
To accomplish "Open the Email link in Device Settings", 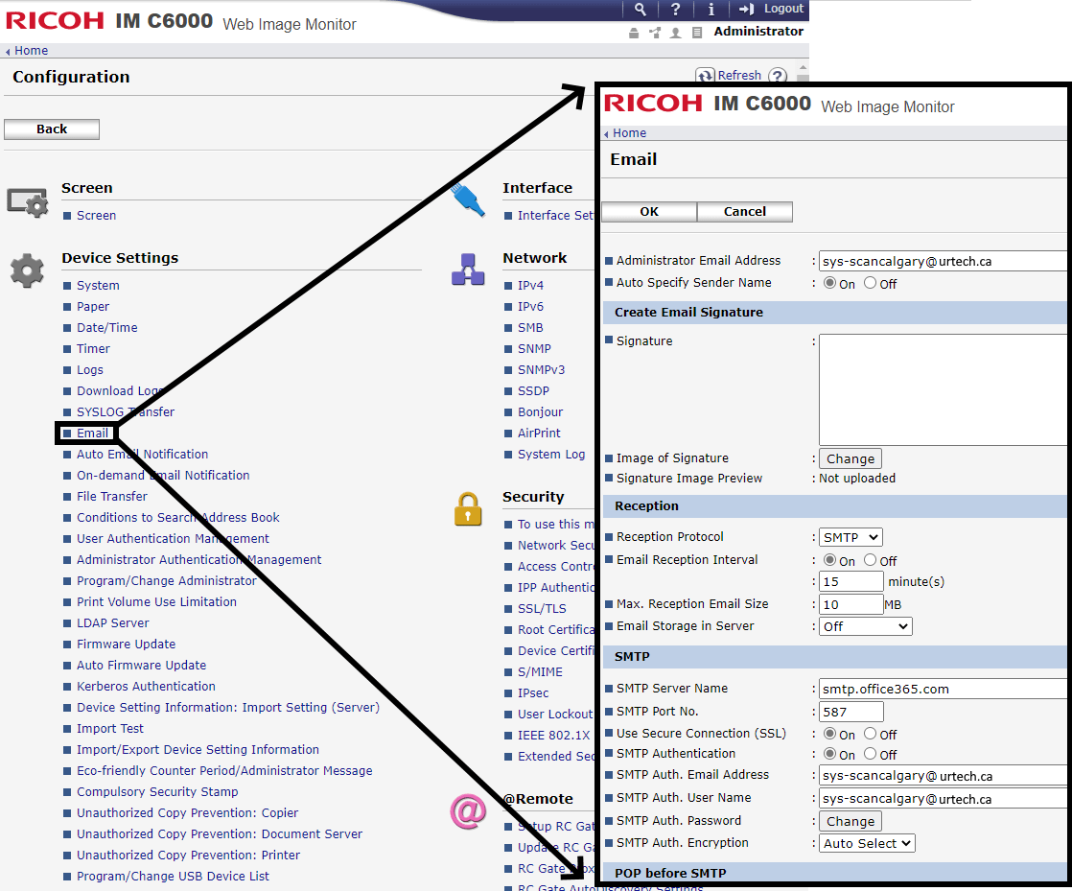I will click(x=92, y=434).
